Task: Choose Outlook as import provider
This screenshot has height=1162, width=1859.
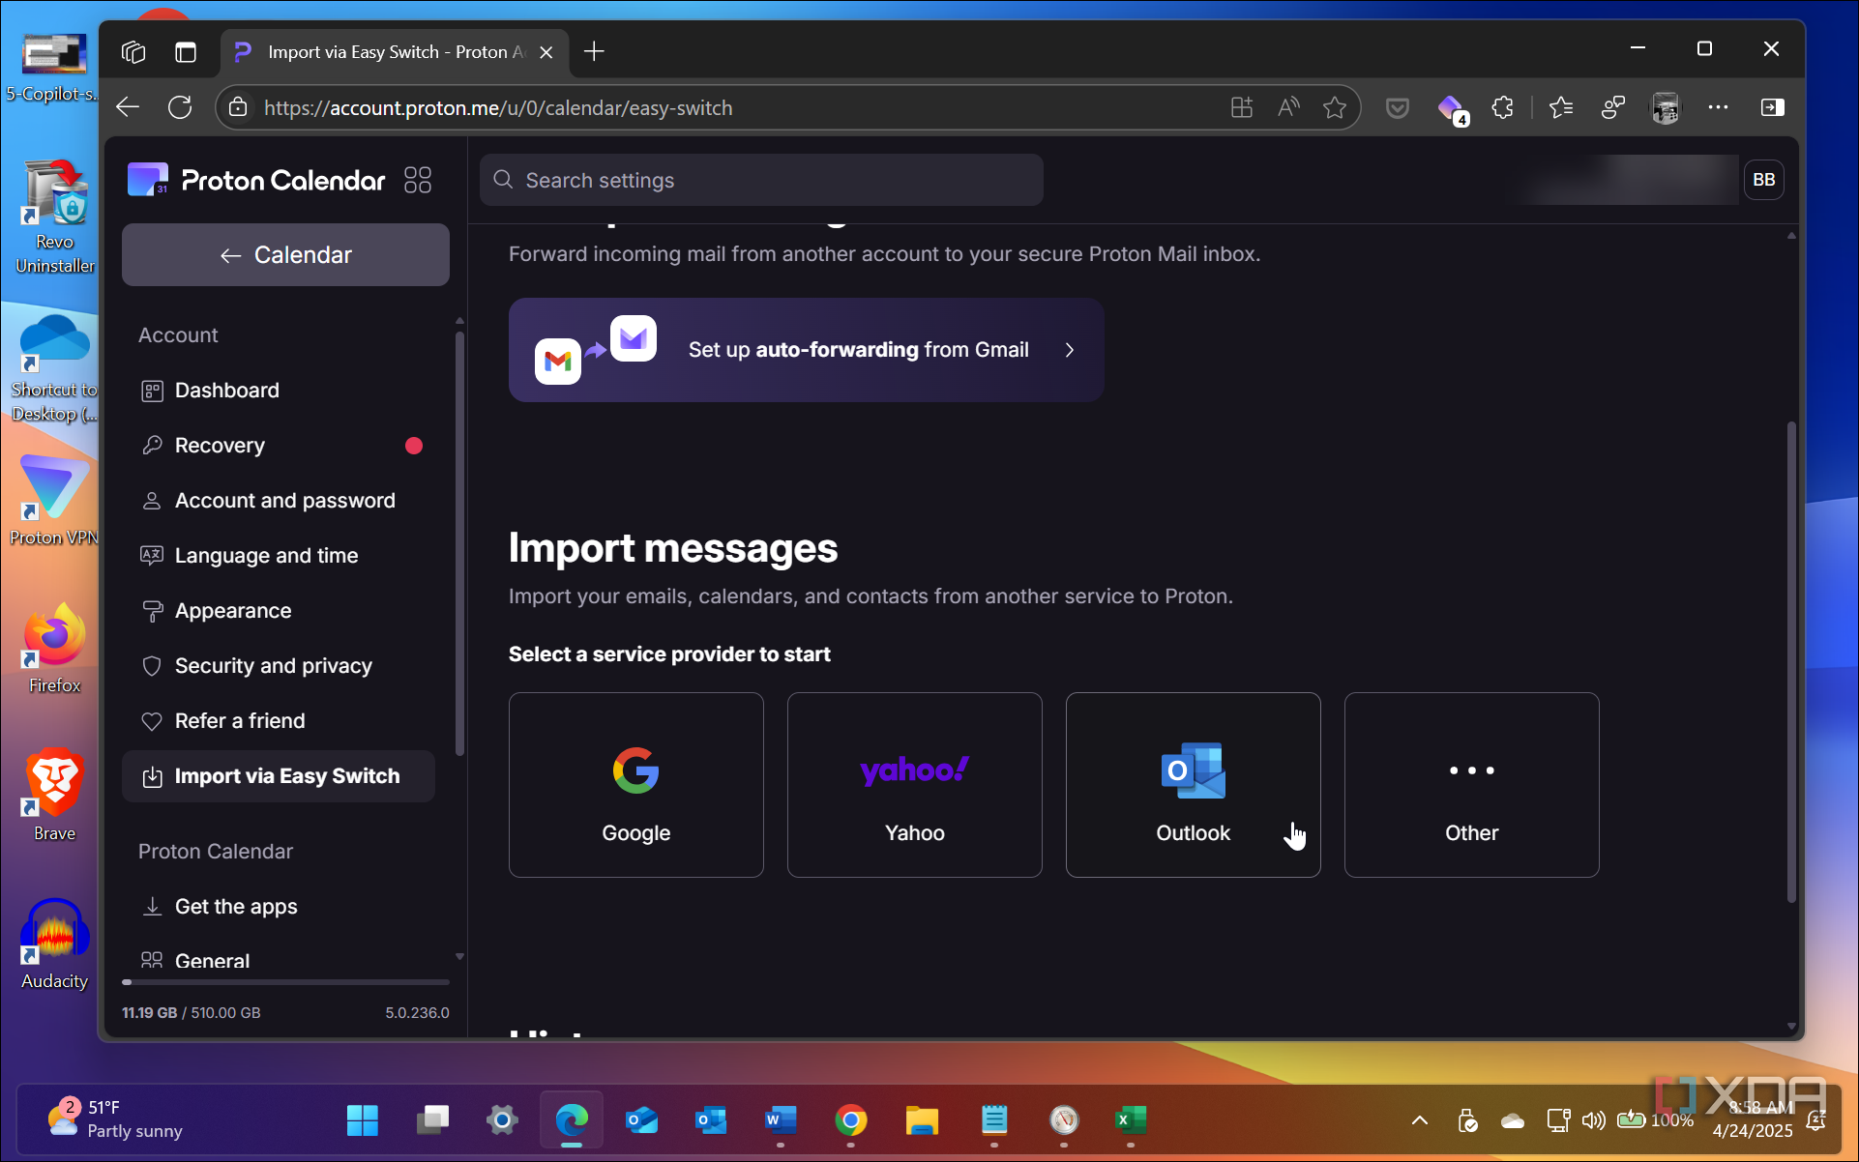Action: pos(1194,785)
